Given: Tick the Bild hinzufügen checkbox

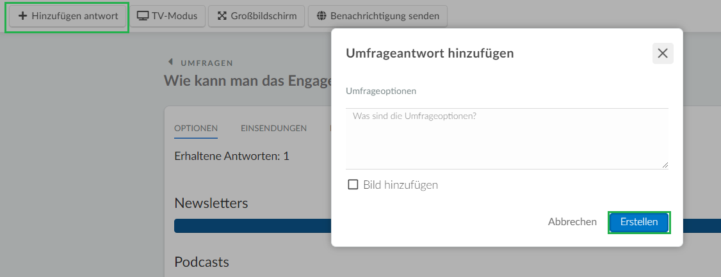Looking at the screenshot, I should (353, 185).
